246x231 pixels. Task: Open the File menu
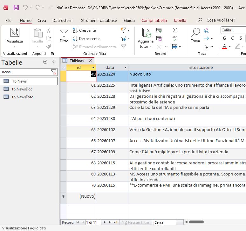coord(8,21)
